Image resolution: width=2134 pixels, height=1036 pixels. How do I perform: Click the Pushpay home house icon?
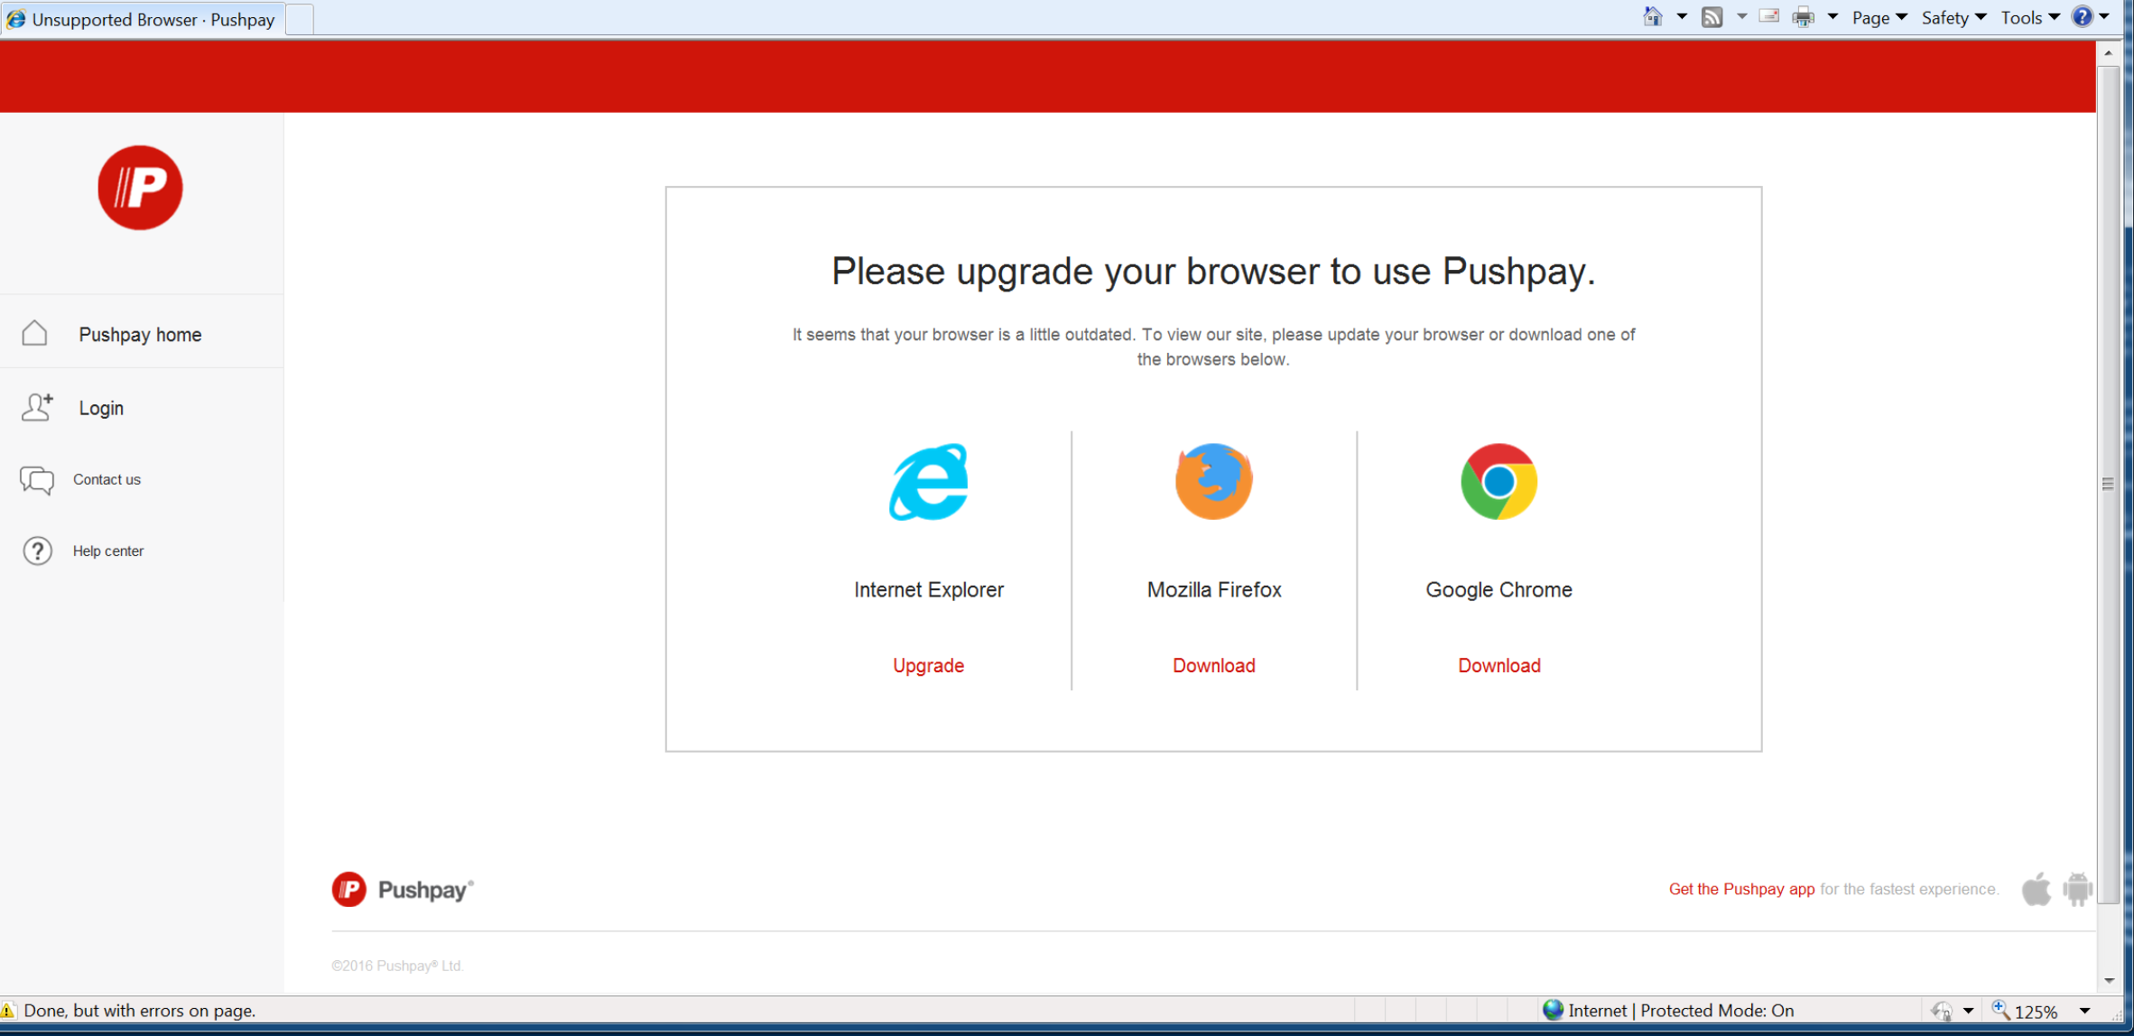click(x=35, y=333)
